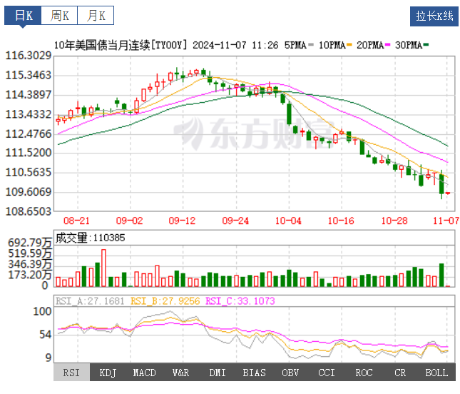This screenshot has height=394, width=460.
Task: Select the DMI indicator tab
Action: (x=218, y=373)
